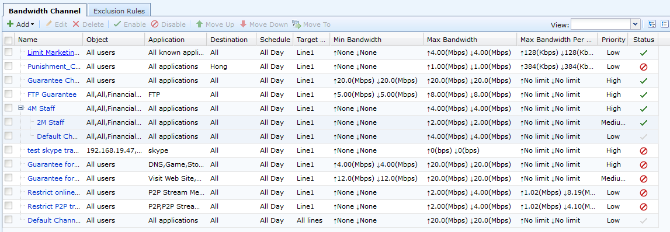
Task: Tick the select-all checkbox in the header
Action: point(9,40)
